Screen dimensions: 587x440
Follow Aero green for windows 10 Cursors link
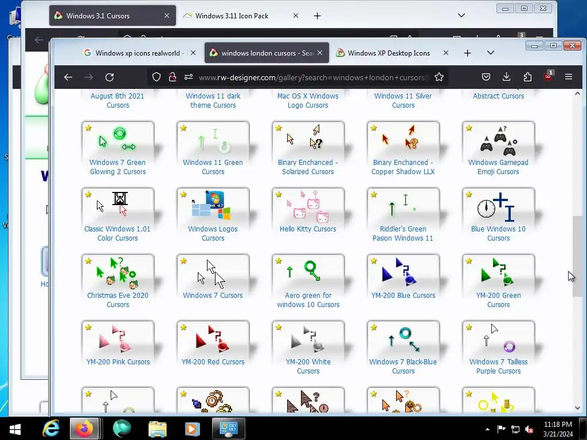308,300
